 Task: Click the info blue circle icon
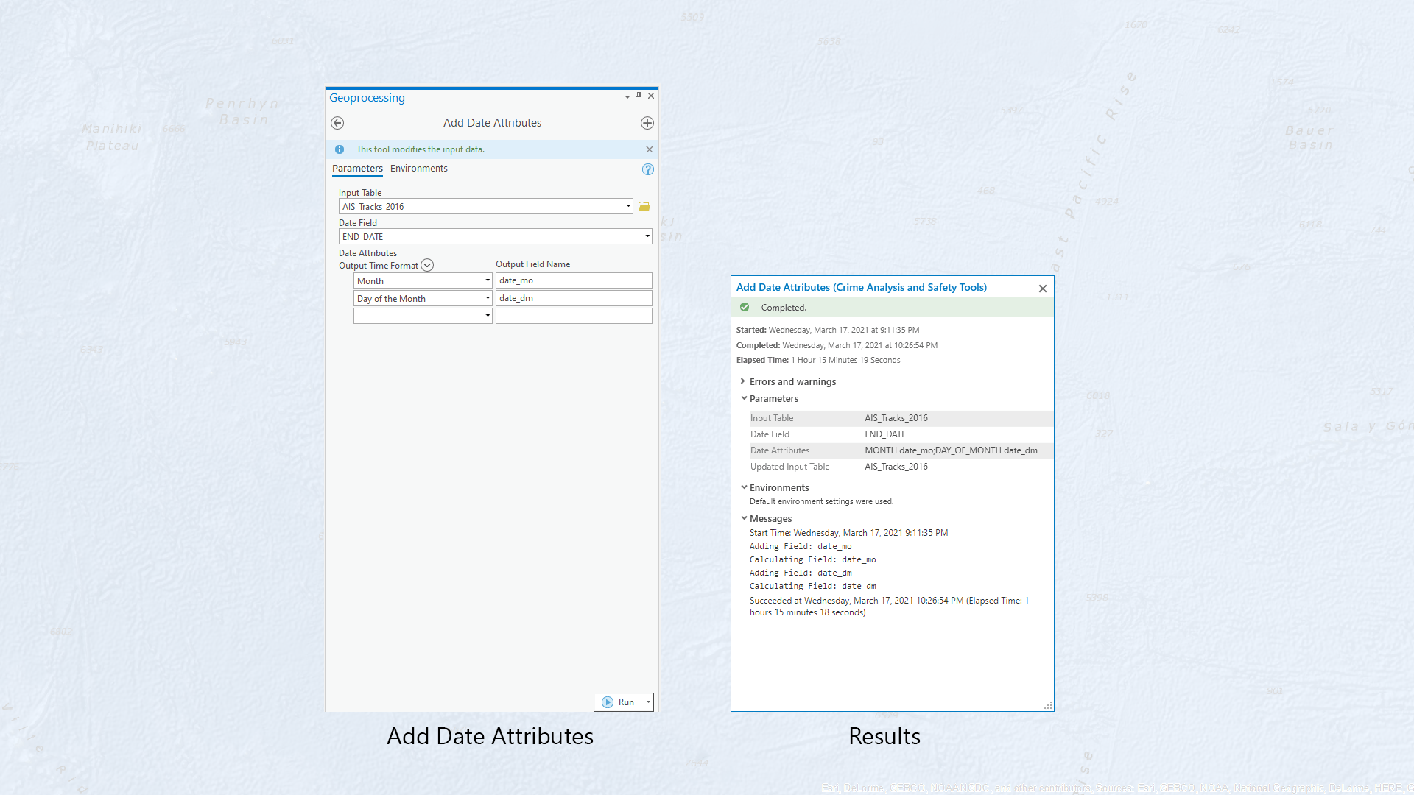click(x=340, y=149)
